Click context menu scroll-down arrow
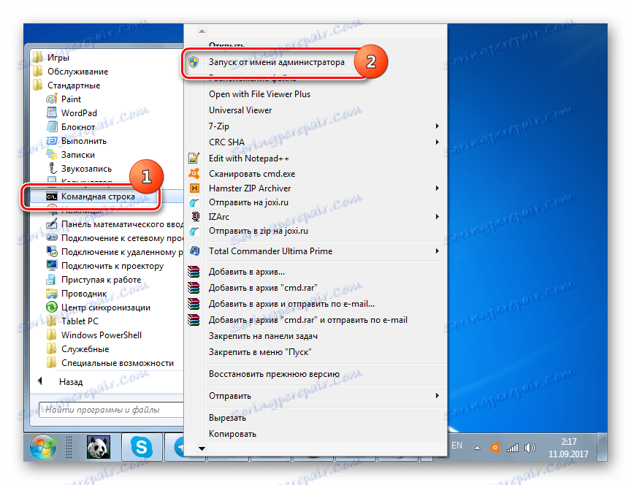Image resolution: width=631 pixels, height=485 pixels. point(202,448)
